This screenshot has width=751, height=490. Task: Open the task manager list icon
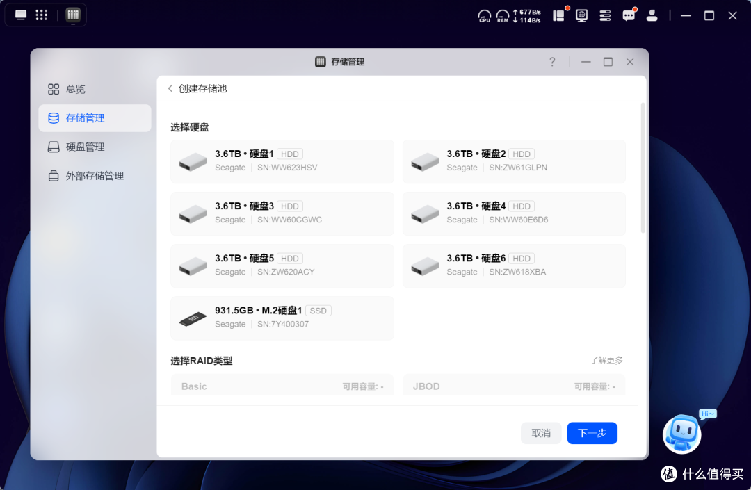(605, 15)
